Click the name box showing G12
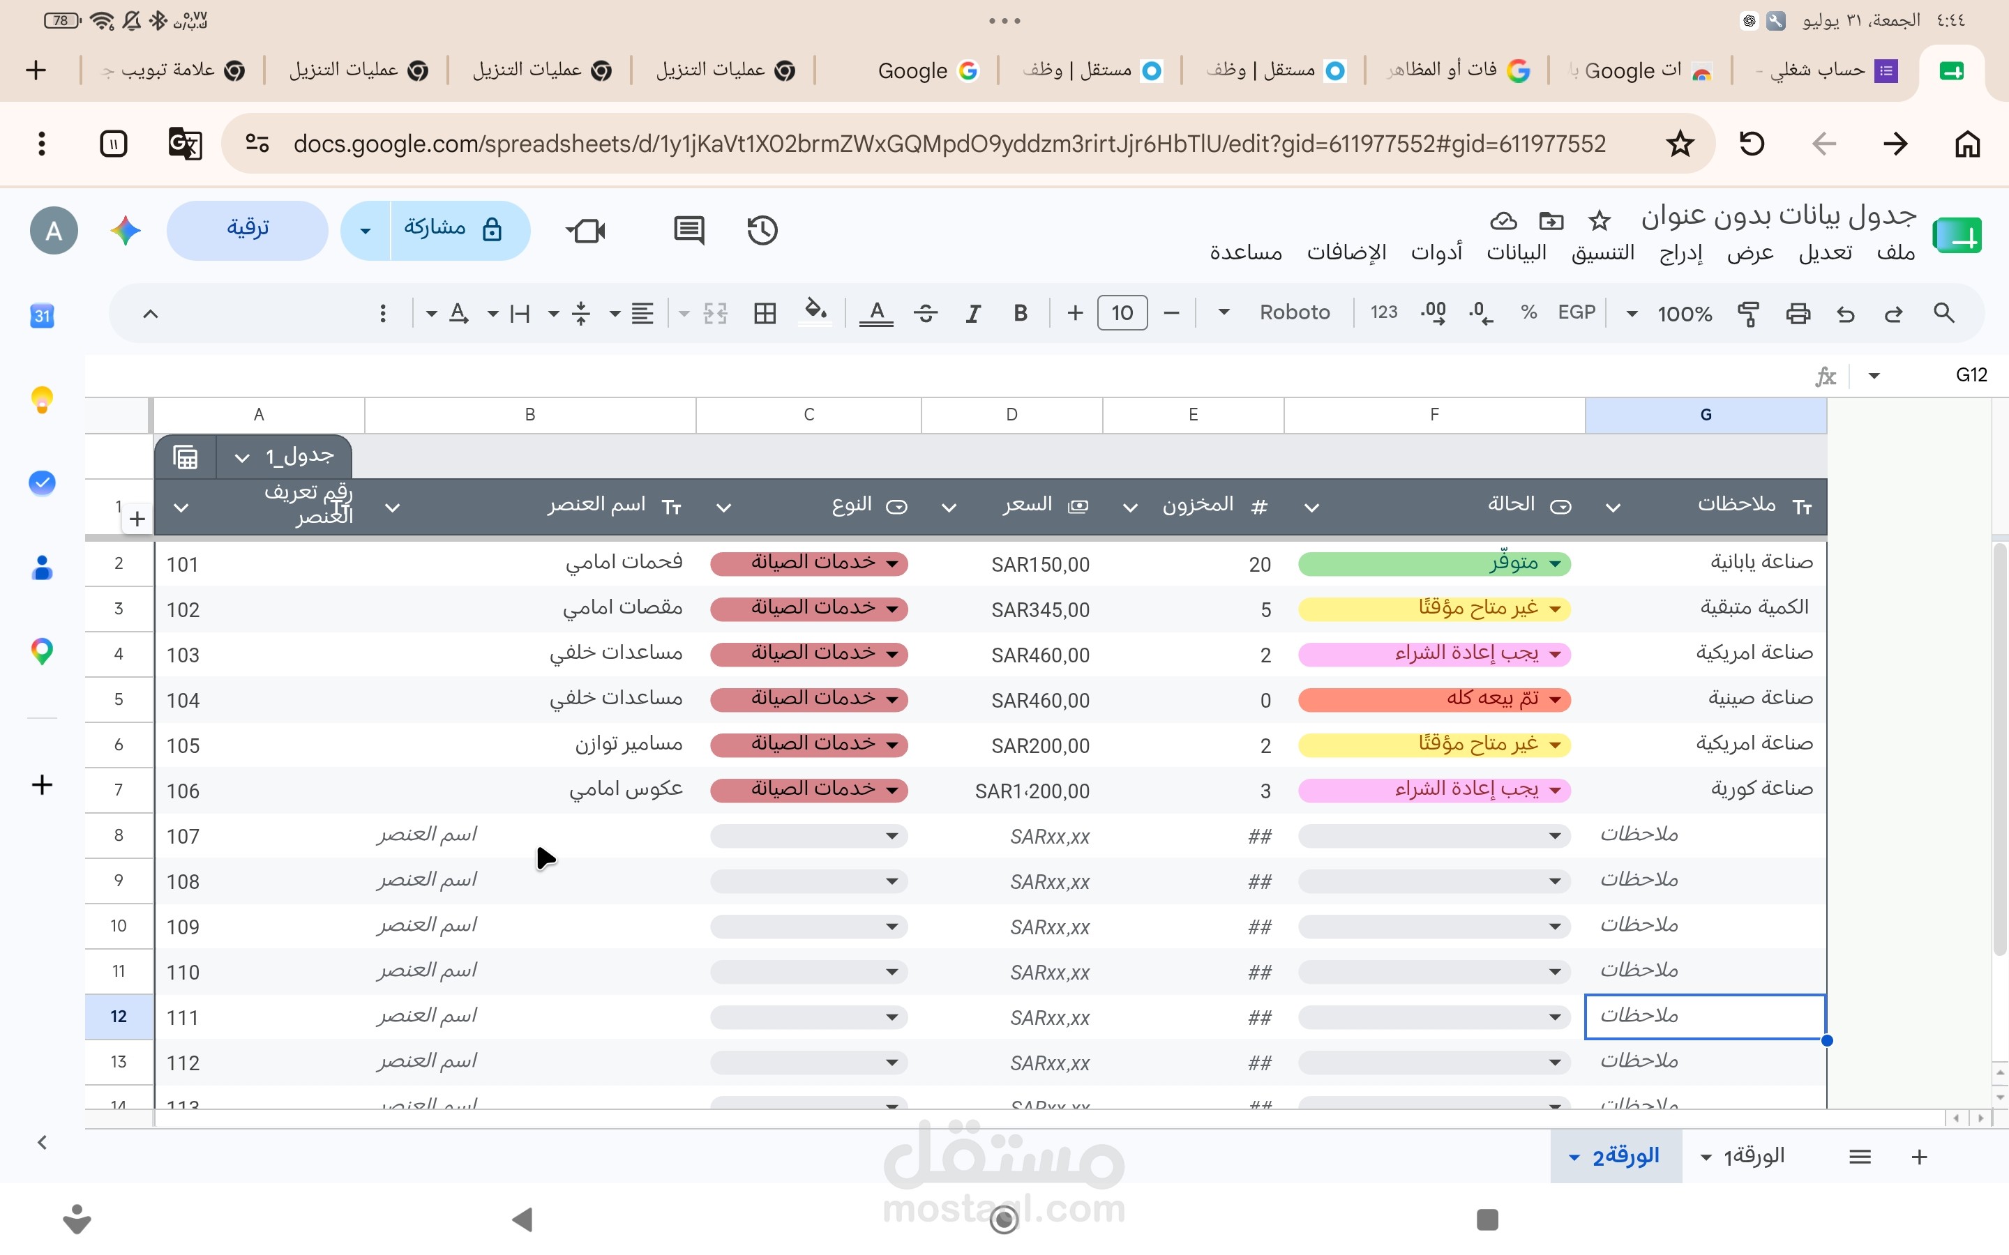 pos(1971,375)
